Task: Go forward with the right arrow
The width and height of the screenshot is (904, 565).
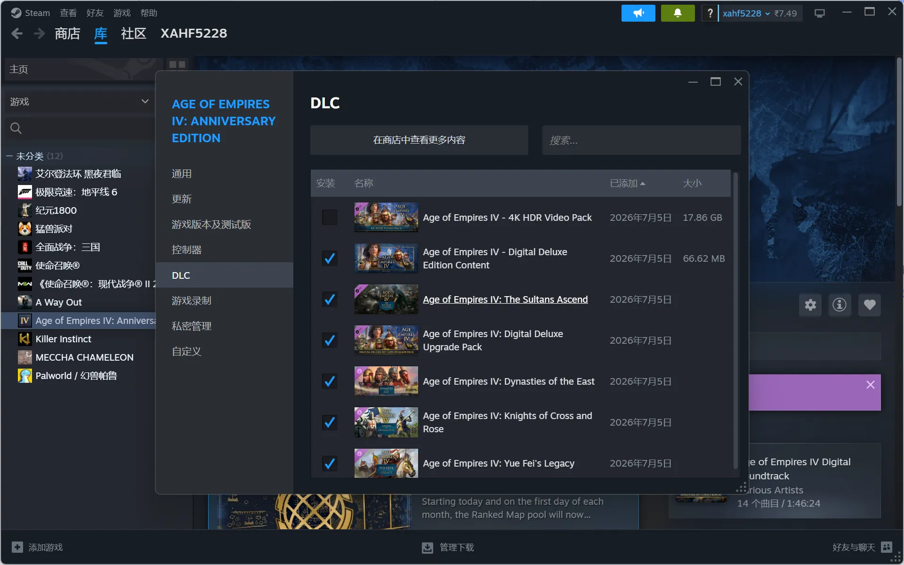Action: pos(40,33)
